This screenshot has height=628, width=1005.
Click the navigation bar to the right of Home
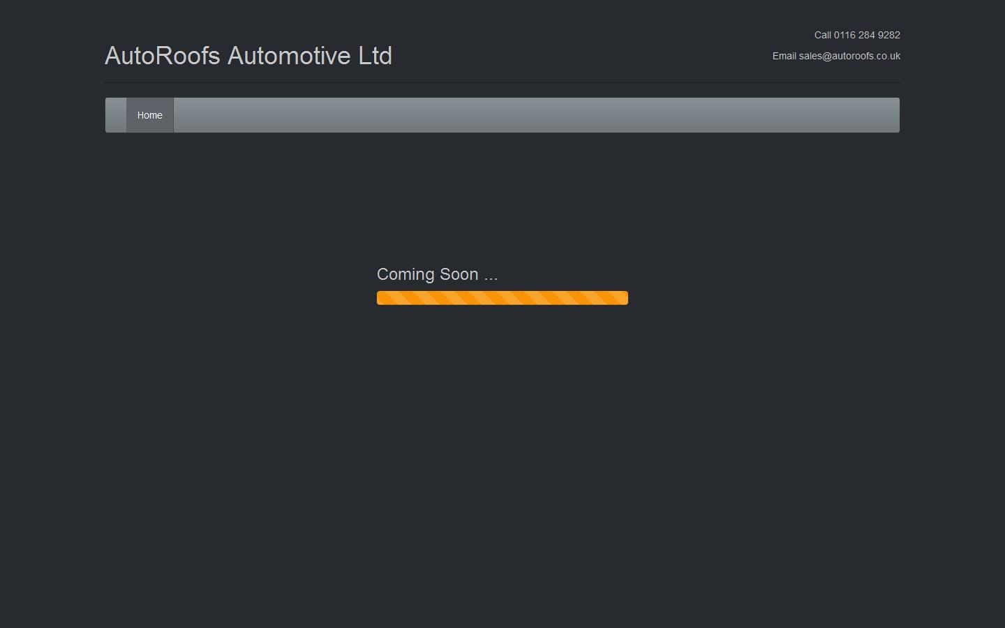coord(537,114)
